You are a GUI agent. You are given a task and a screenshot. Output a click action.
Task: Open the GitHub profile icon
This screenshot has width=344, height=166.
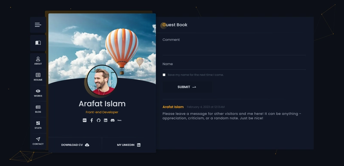98,120
